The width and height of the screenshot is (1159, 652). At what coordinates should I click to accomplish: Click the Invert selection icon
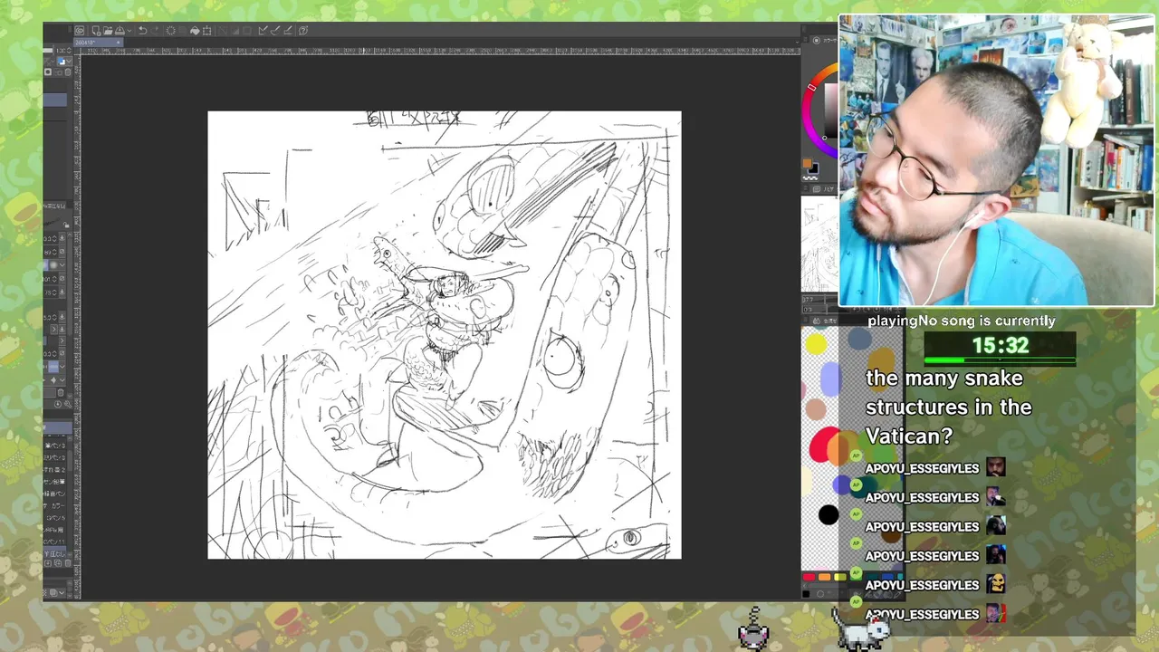(235, 31)
